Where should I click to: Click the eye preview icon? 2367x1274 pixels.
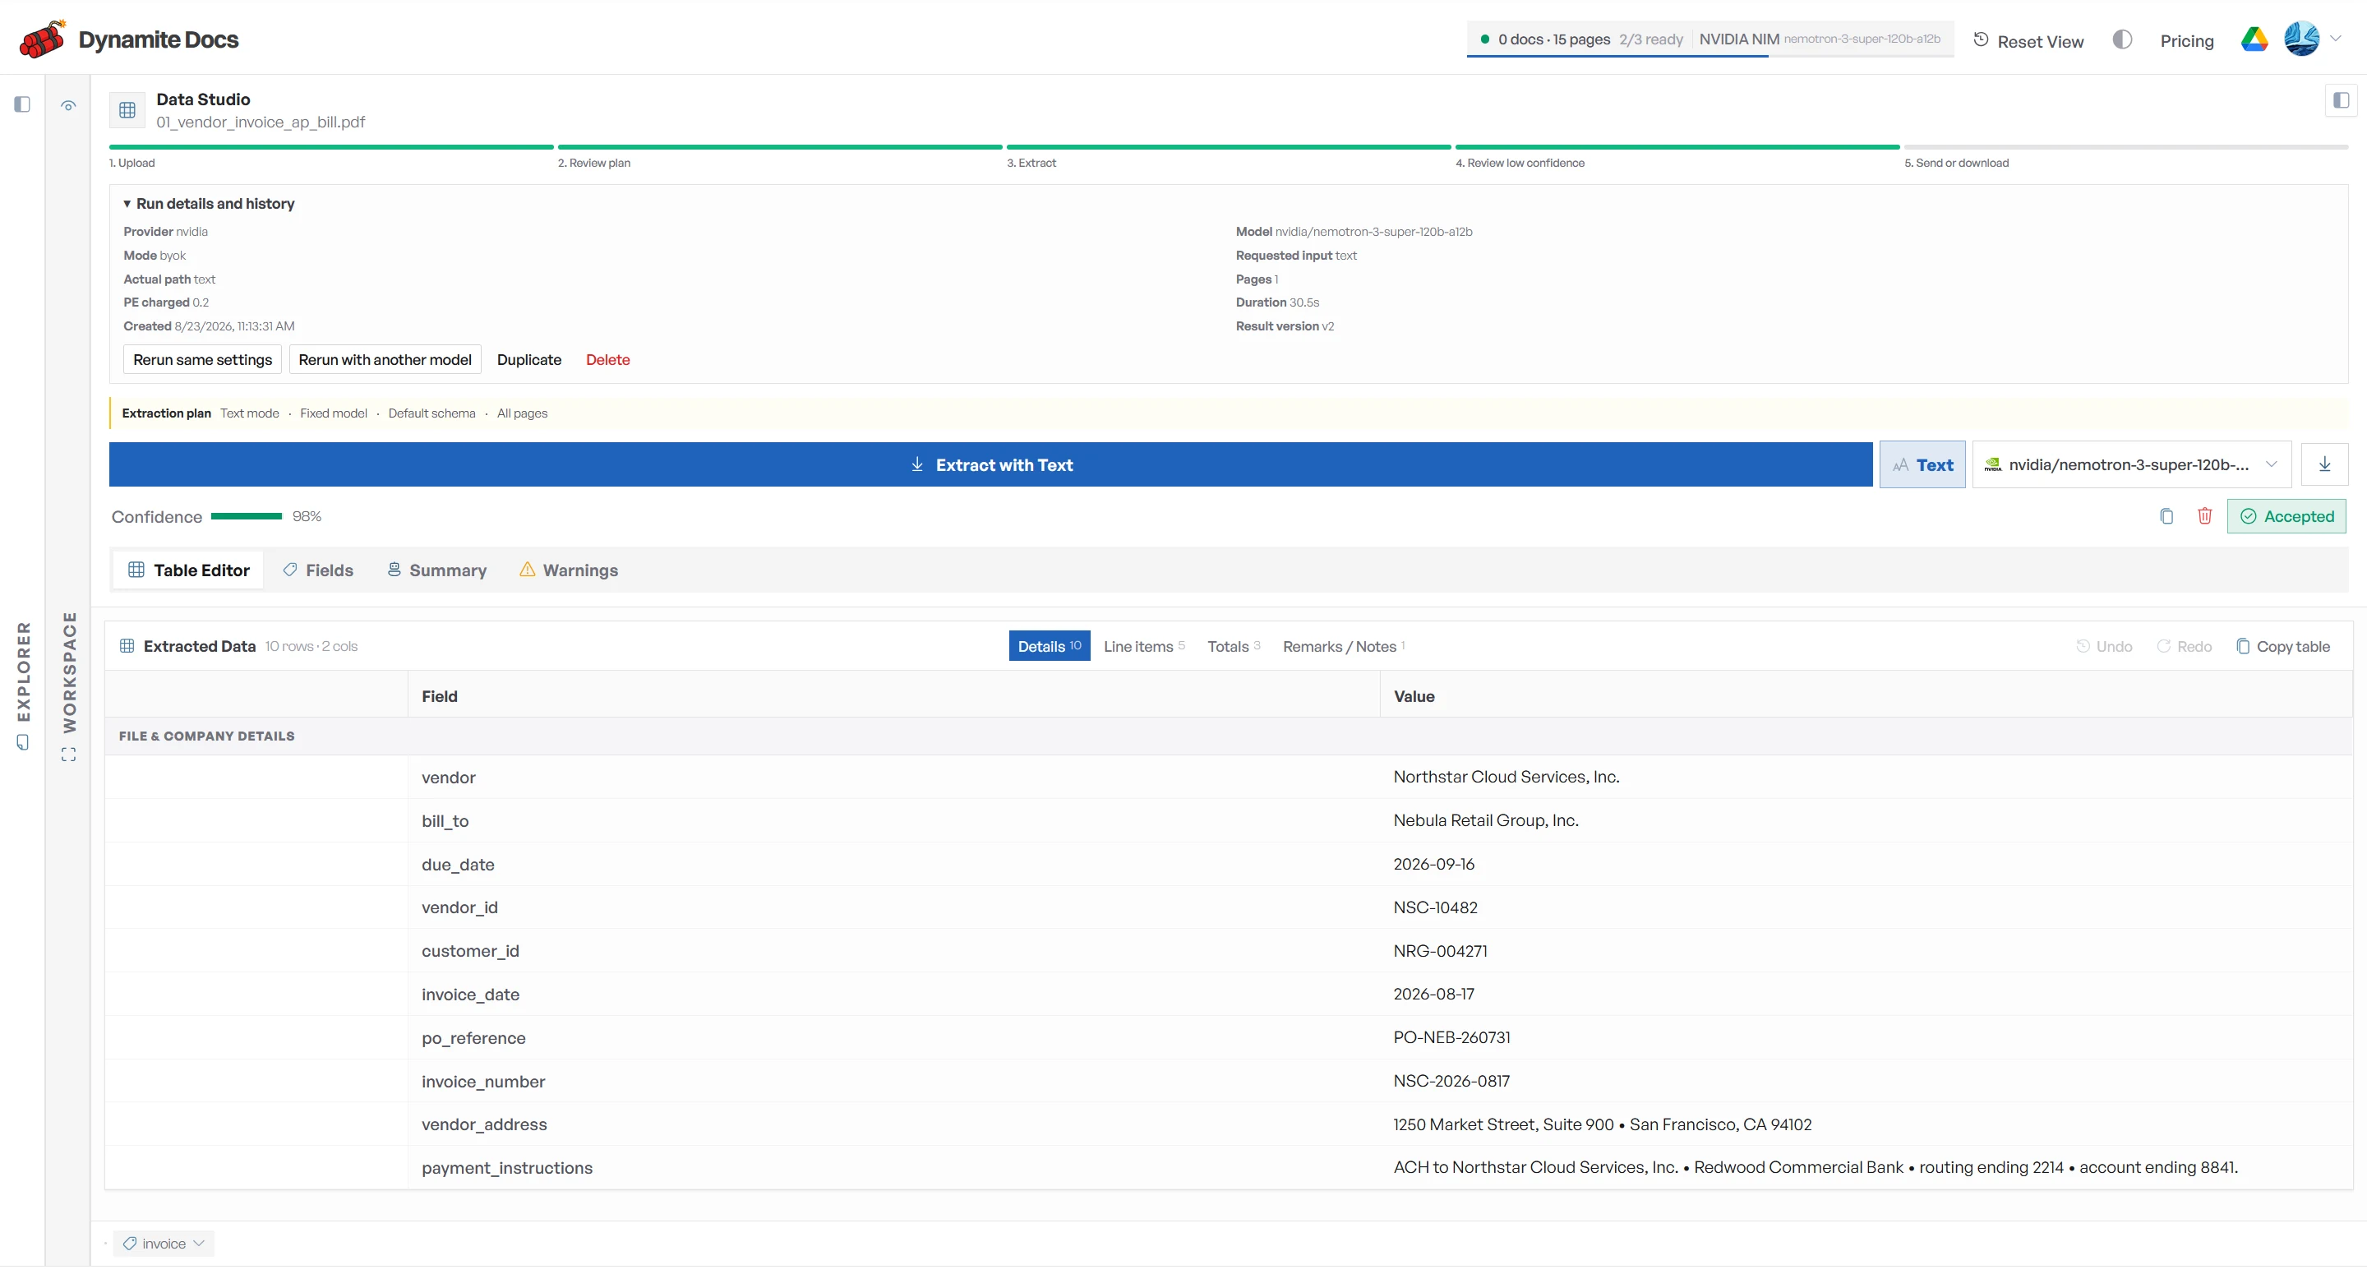pyautogui.click(x=68, y=106)
